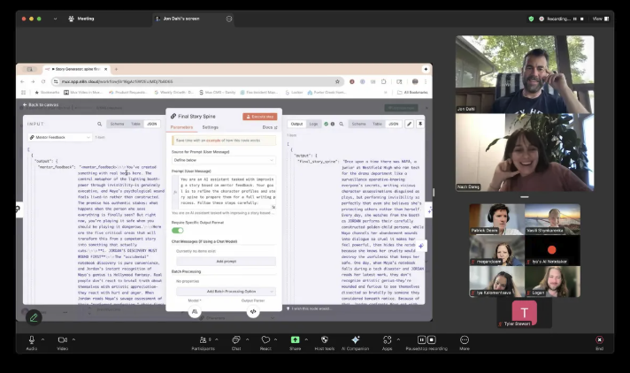Open the AI Companion sparkle icon
630x373 pixels.
pyautogui.click(x=356, y=340)
